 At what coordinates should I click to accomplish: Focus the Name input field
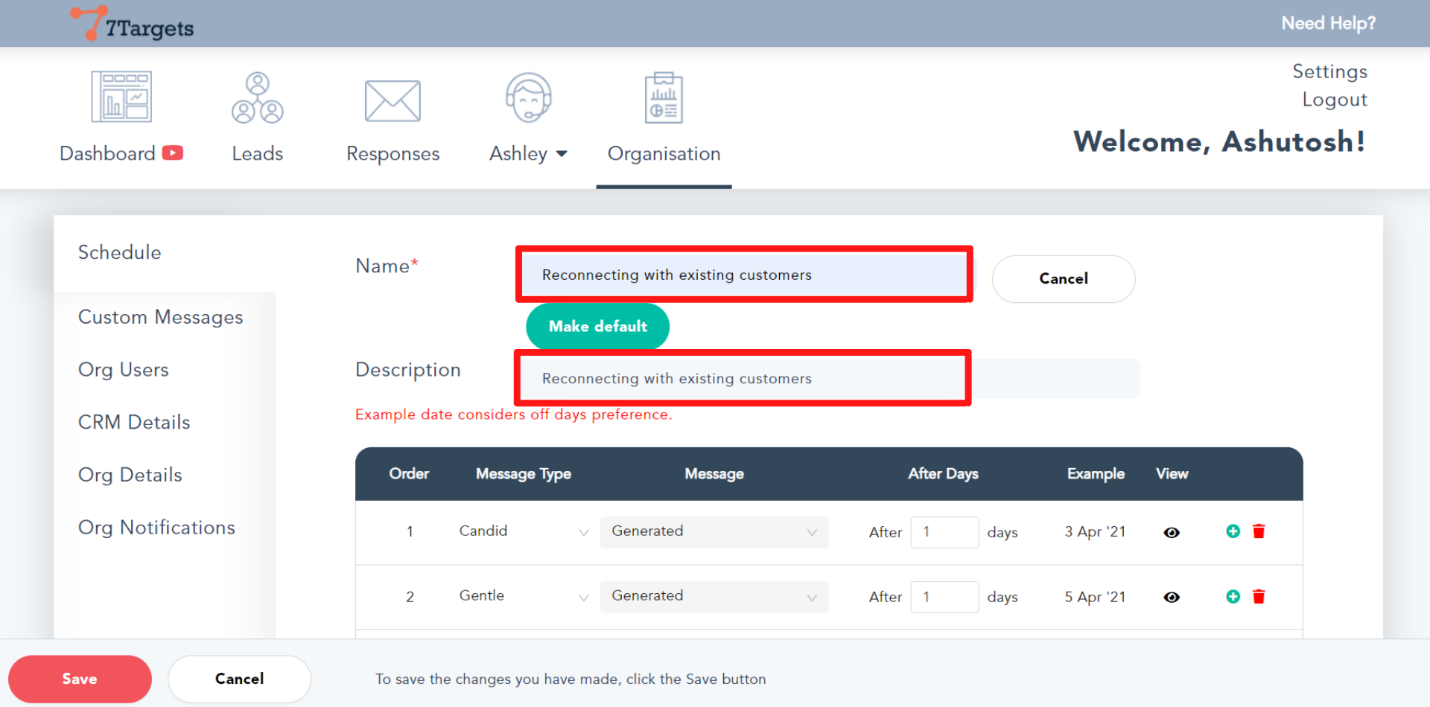pyautogui.click(x=744, y=275)
